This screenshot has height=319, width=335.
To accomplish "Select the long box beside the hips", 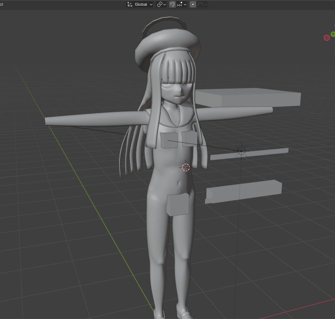I will coord(243,191).
